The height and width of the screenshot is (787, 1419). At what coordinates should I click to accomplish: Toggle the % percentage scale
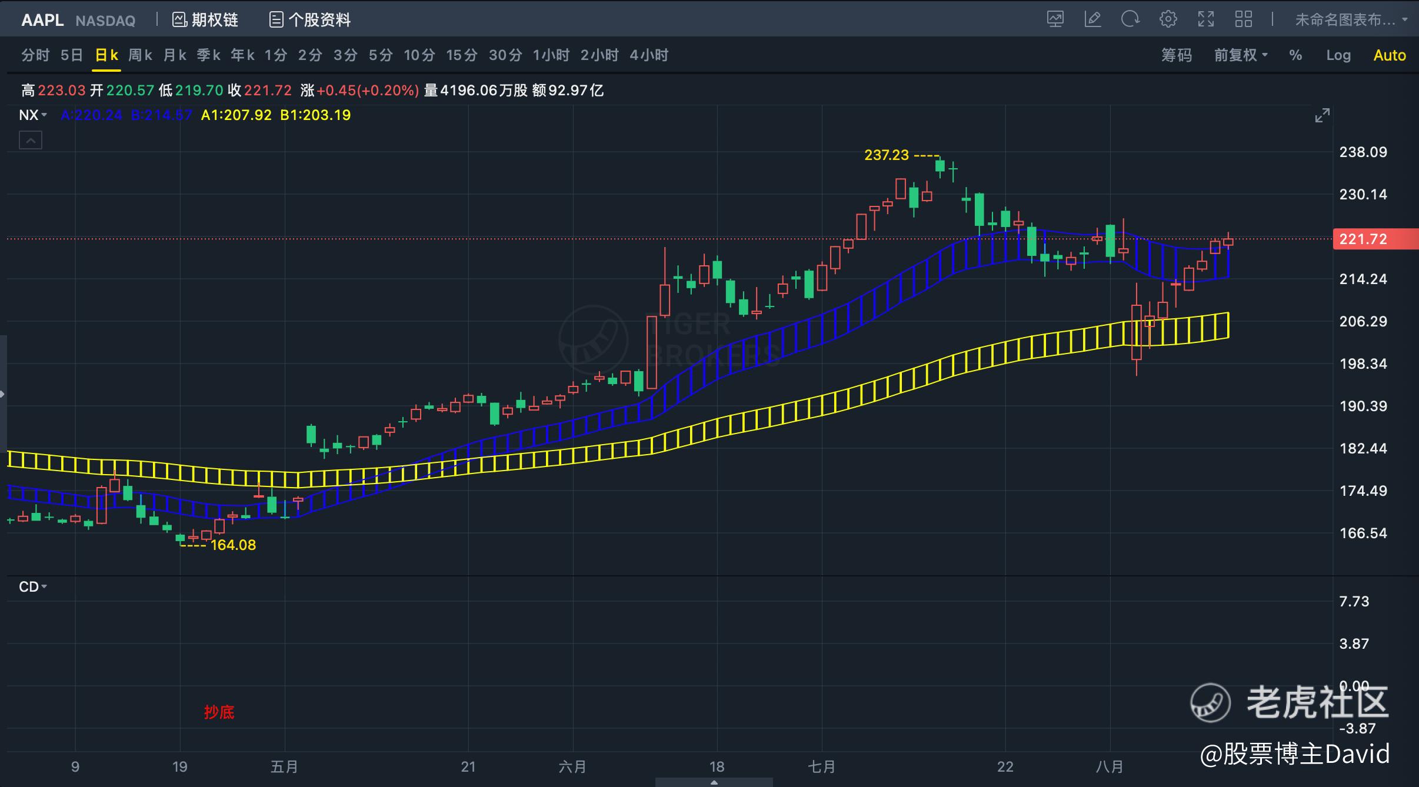(x=1295, y=55)
